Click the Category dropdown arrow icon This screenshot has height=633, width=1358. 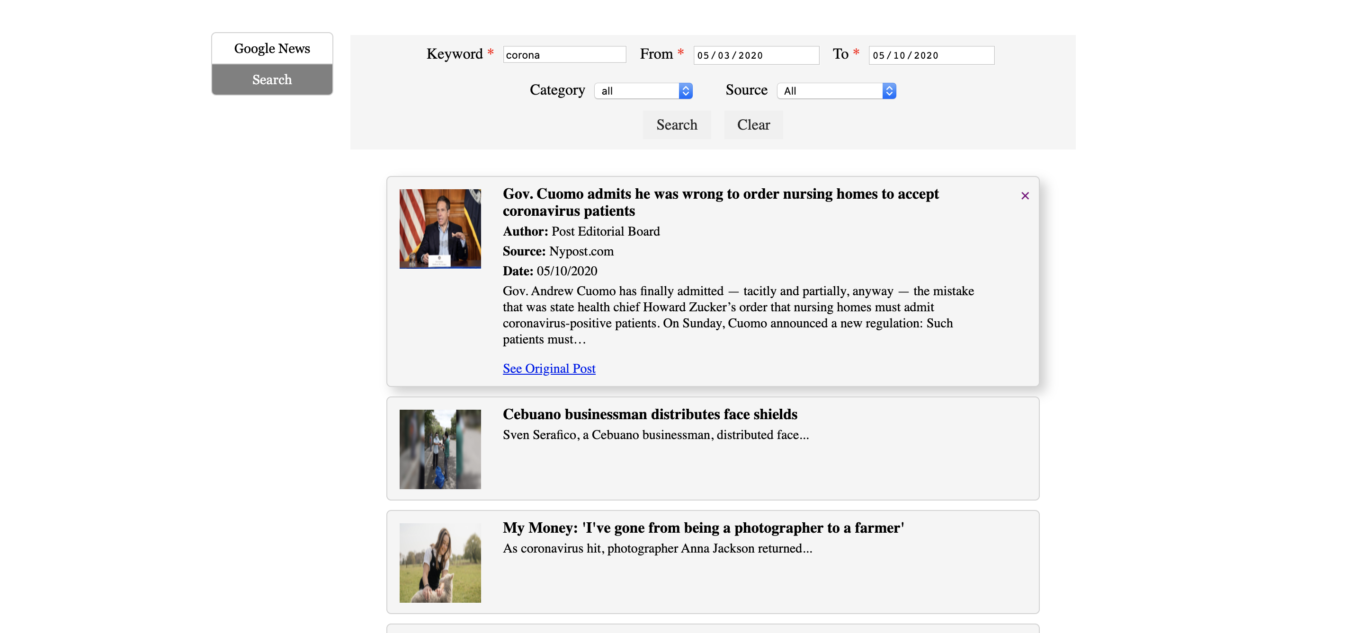pyautogui.click(x=685, y=90)
